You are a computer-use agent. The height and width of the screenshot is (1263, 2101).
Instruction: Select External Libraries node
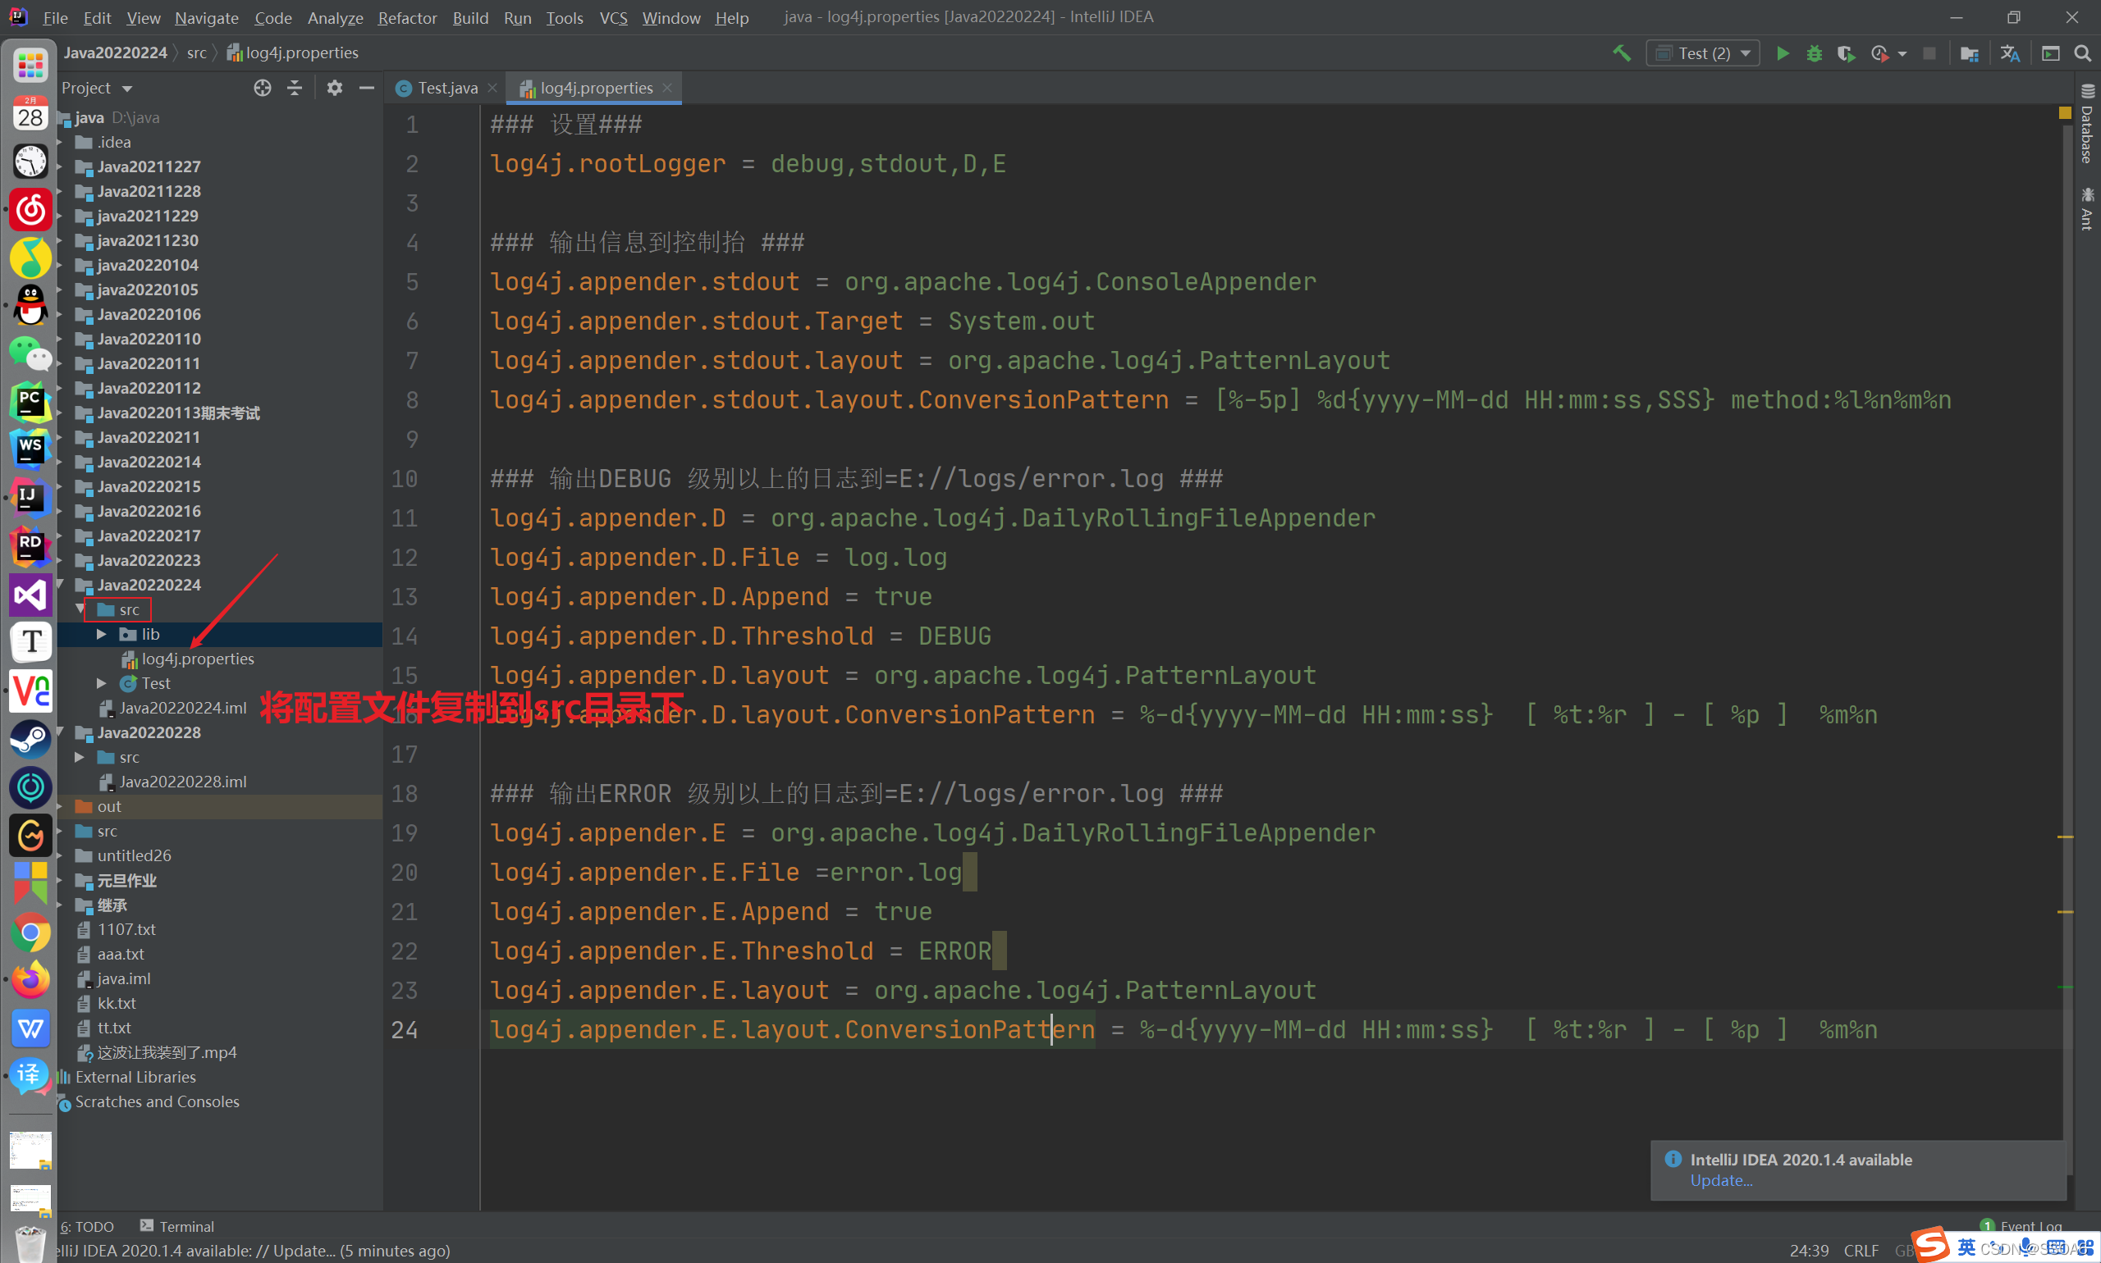(135, 1077)
